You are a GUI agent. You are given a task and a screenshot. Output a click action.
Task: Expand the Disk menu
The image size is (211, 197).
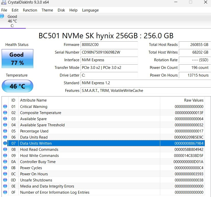[61, 10]
